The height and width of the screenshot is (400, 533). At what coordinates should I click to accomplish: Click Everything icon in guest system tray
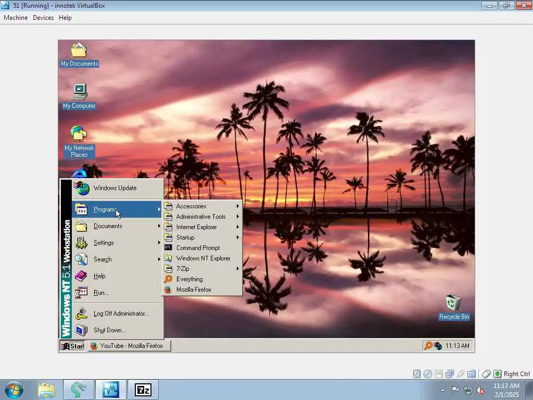428,346
